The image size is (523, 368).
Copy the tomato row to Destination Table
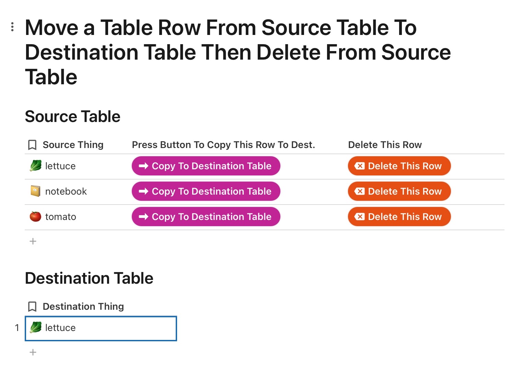click(206, 217)
